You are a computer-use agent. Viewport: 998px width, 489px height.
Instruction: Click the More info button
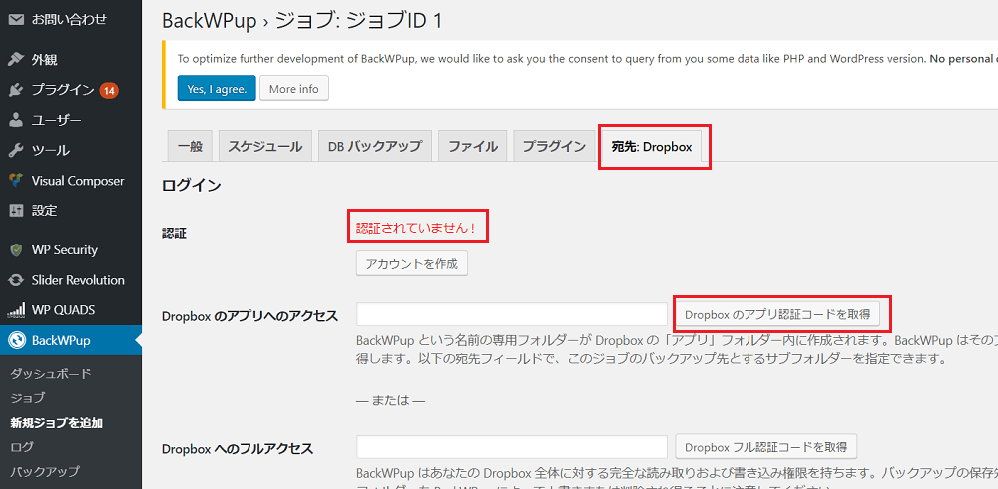[x=294, y=89]
